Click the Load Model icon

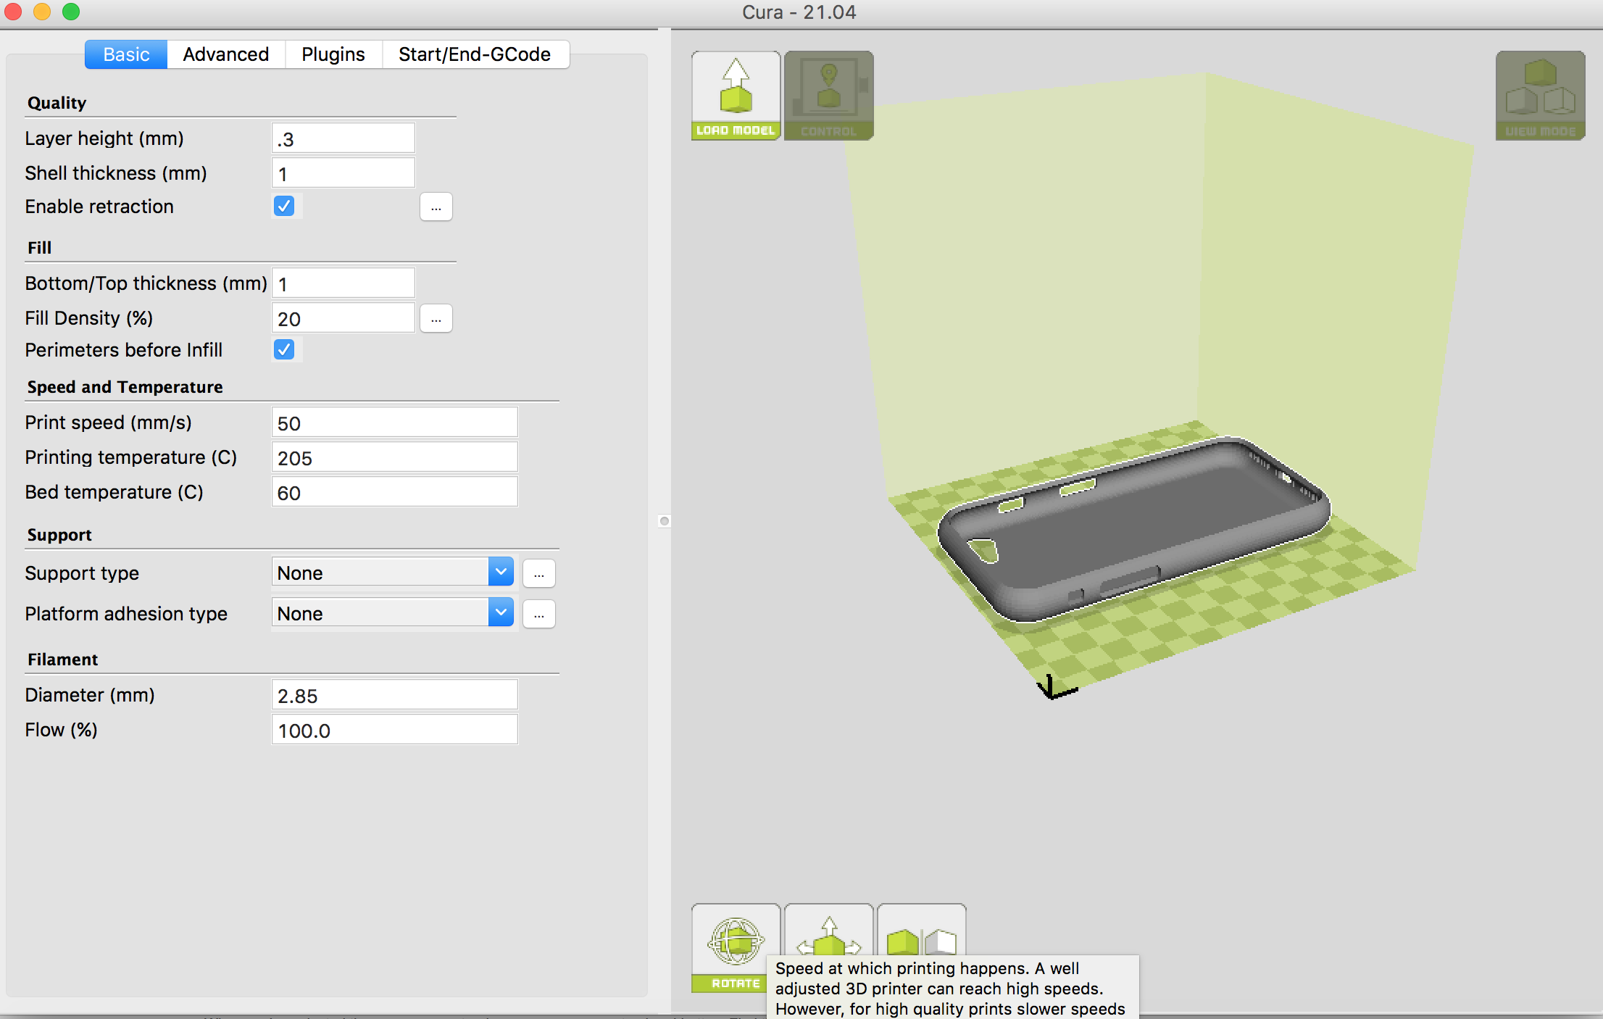coord(736,95)
